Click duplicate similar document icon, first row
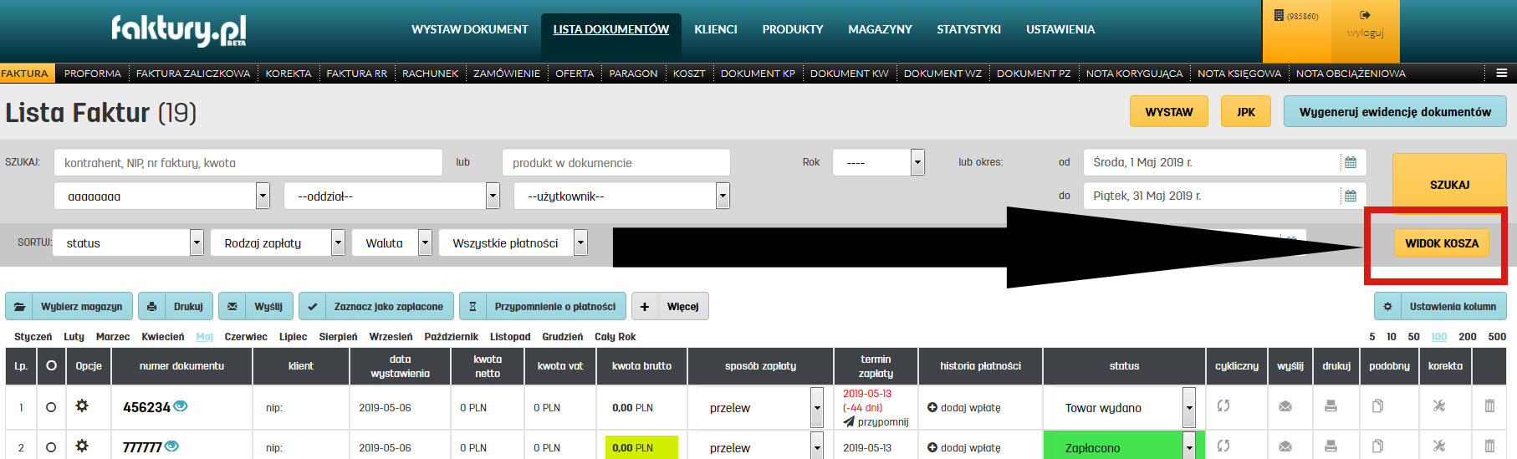The width and height of the screenshot is (1517, 459). point(1377,406)
